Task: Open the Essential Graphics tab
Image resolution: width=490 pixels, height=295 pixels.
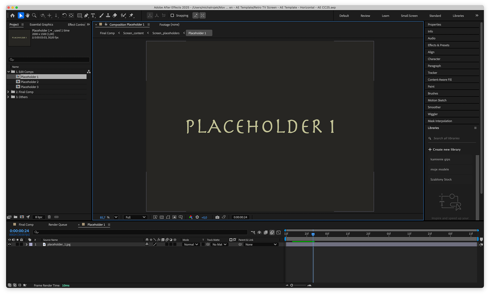Action: pyautogui.click(x=41, y=24)
